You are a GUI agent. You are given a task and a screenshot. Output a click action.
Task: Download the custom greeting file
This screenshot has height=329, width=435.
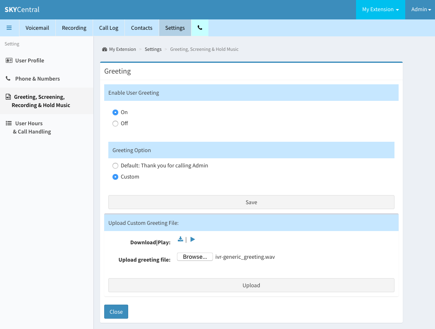[181, 239]
